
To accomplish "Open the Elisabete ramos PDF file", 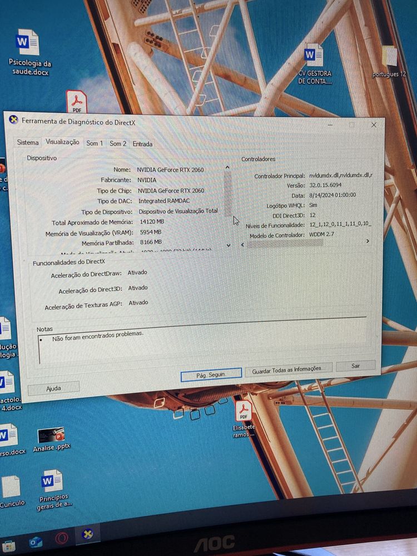I will coord(244,419).
